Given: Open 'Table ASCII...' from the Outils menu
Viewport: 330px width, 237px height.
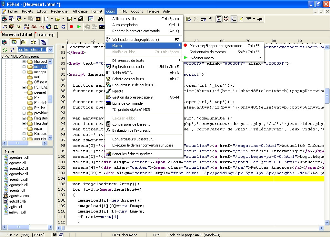Looking at the screenshot, I should click(x=123, y=73).
